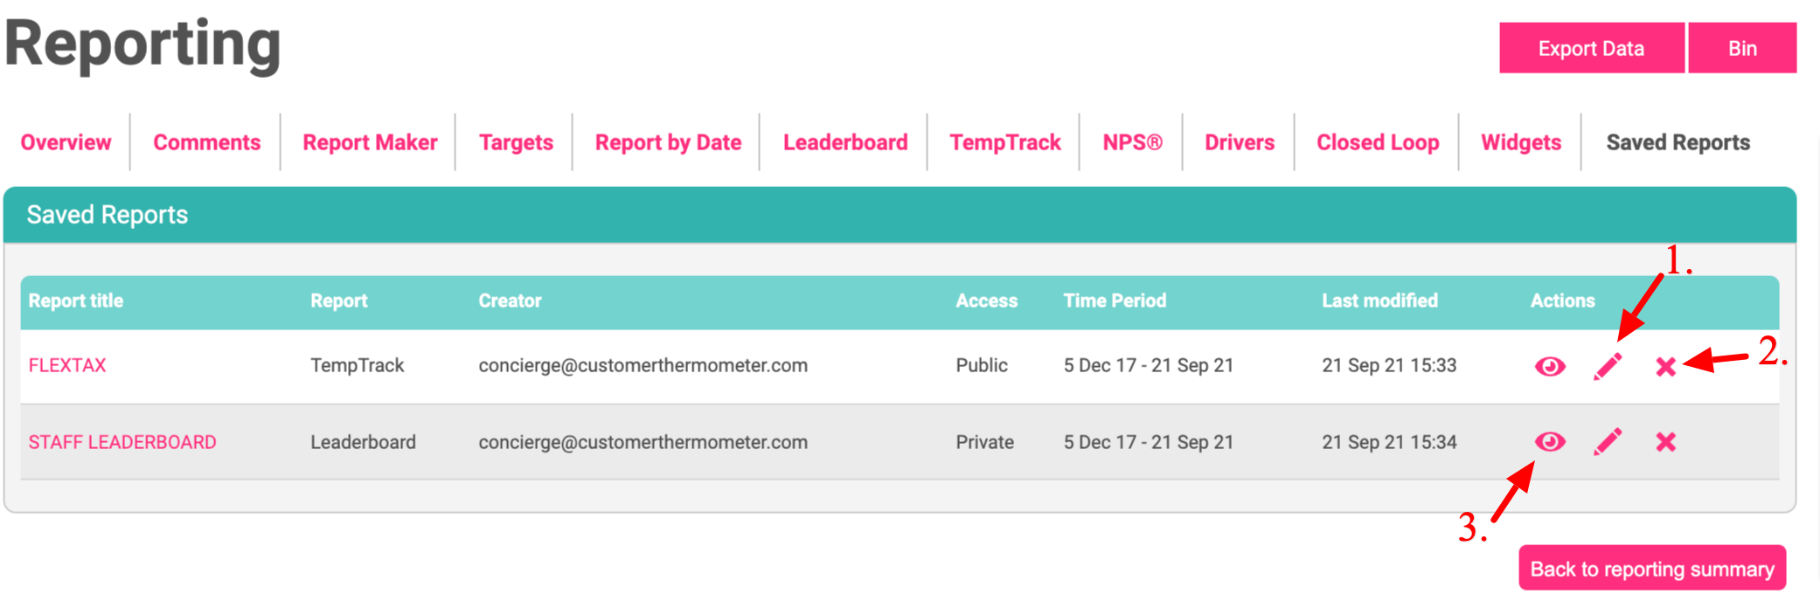Delete STAFF LEADERBOARD report X icon
The height and width of the screenshot is (608, 1820).
(x=1665, y=442)
